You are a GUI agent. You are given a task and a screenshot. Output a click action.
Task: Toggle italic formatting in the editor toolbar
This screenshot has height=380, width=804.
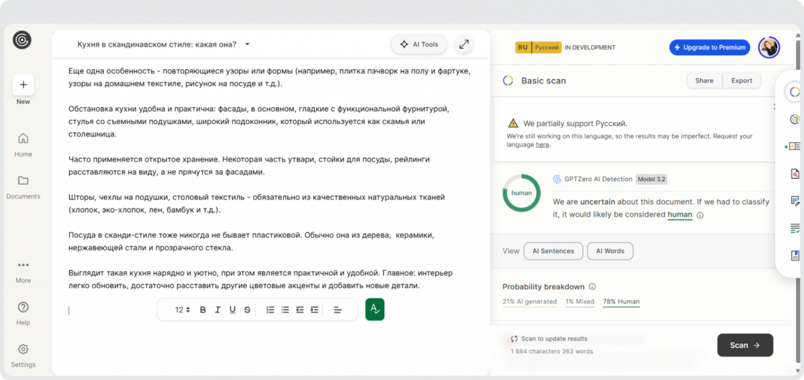tap(218, 310)
